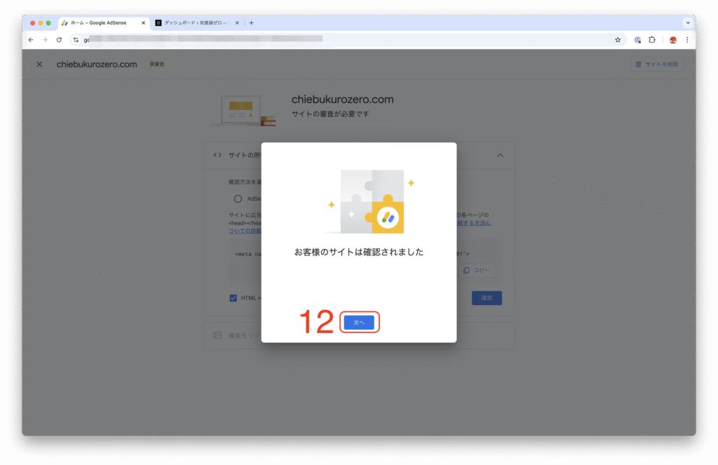The height and width of the screenshot is (465, 718).
Task: Go forward using browser forward arrow
Action: (x=45, y=40)
